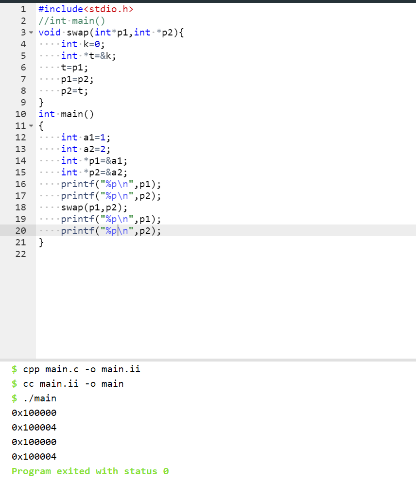The height and width of the screenshot is (500, 416).
Task: Click line number 10 in the gutter
Action: pos(21,114)
